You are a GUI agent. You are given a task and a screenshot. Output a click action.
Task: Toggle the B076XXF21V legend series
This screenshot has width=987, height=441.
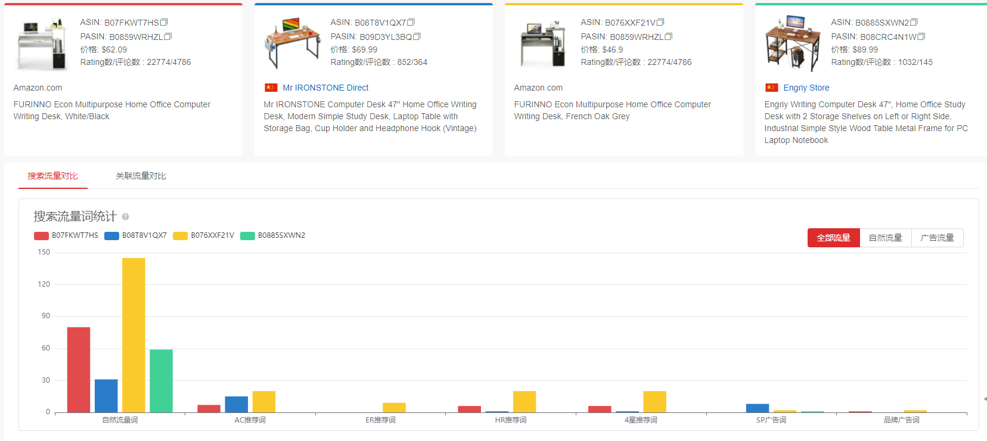203,235
